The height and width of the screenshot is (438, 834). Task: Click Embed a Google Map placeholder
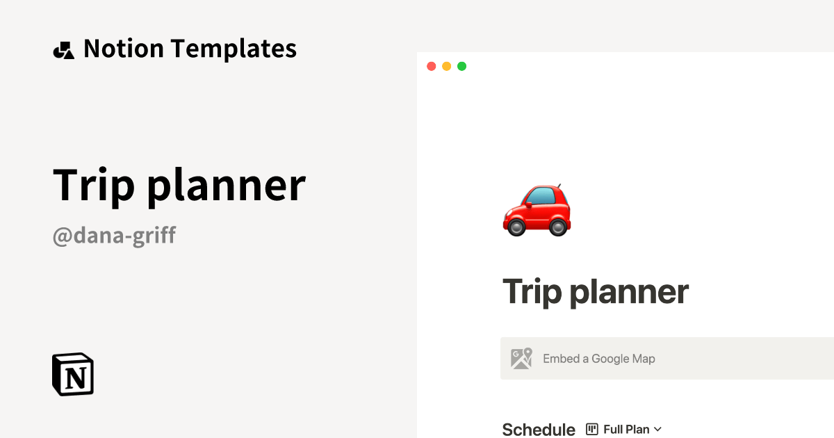[598, 358]
